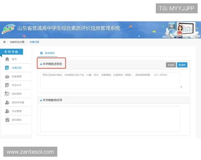This screenshot has width=201, height=160.
Task: Open the 首页 home icon in sidebar
Action: pyautogui.click(x=7, y=59)
